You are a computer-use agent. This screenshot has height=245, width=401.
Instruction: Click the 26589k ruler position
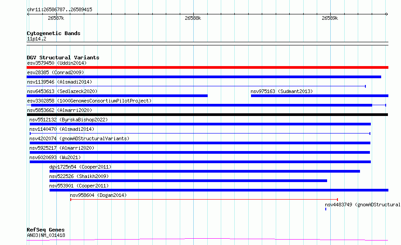click(330, 18)
